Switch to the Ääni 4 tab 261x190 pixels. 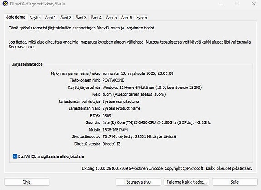96,18
